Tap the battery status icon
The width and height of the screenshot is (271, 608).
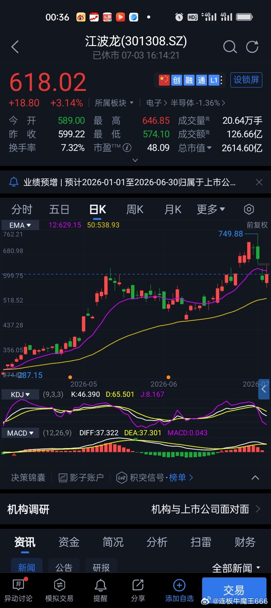pyautogui.click(x=244, y=17)
